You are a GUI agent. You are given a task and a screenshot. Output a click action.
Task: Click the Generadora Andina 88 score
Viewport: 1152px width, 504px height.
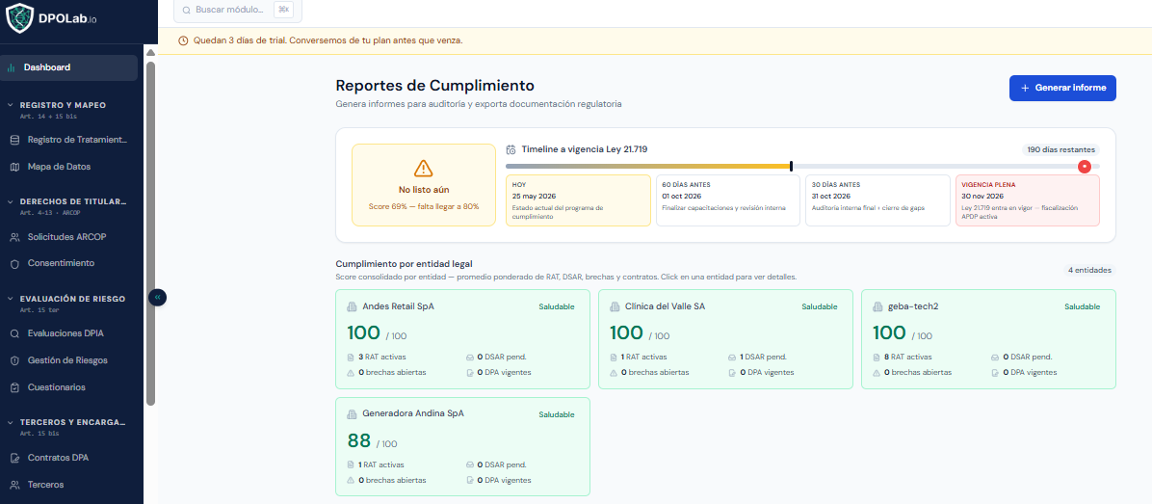pyautogui.click(x=359, y=440)
